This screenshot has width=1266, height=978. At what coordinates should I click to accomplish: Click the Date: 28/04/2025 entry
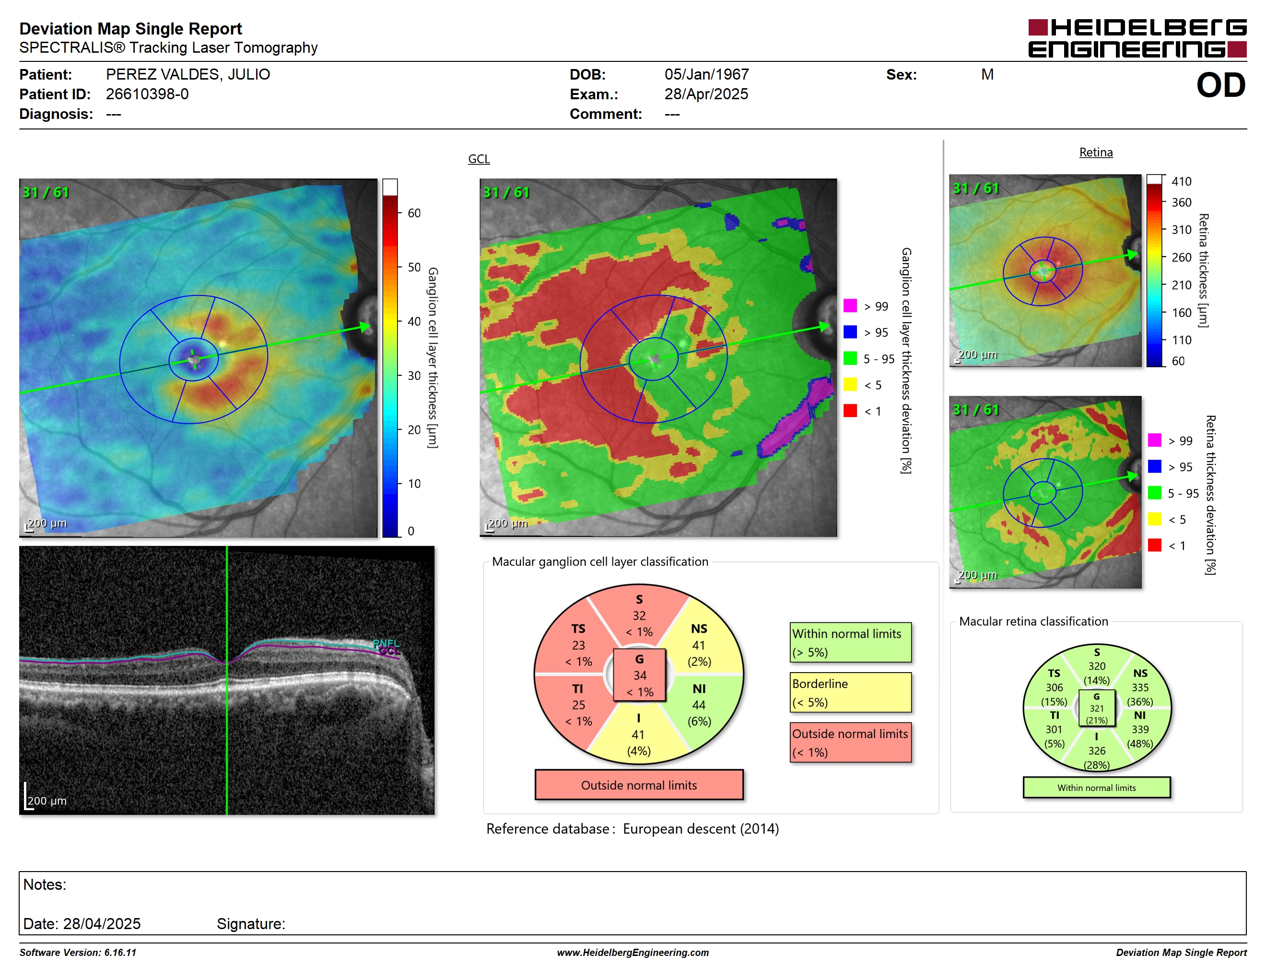82,923
